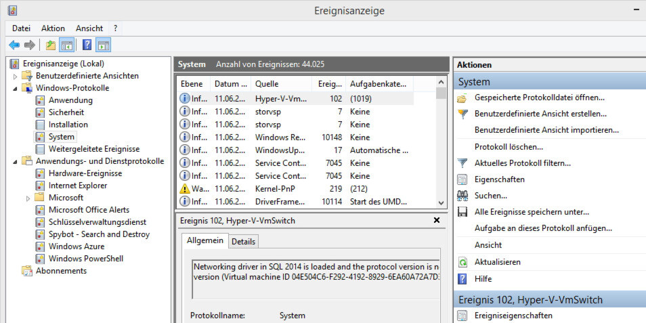This screenshot has height=323, width=646.
Task: Click the Hilfe question mark icon in Aktionen
Action: coord(462,279)
